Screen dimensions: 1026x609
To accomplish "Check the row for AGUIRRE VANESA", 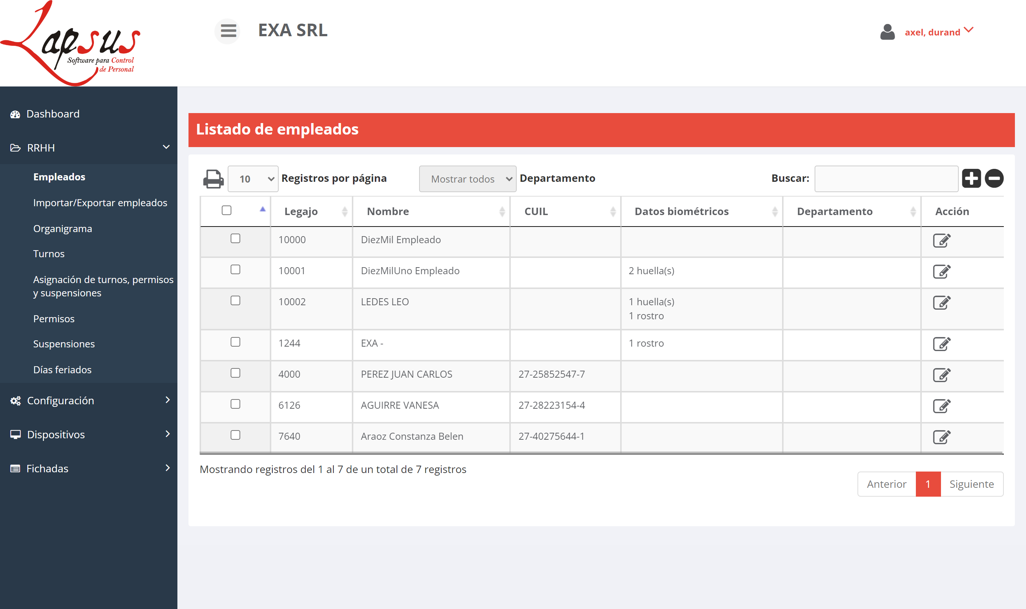I will point(235,404).
